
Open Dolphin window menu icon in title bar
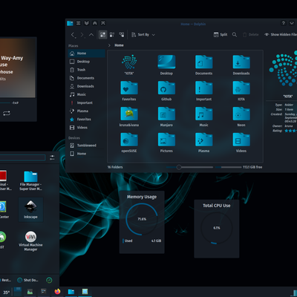78,23
